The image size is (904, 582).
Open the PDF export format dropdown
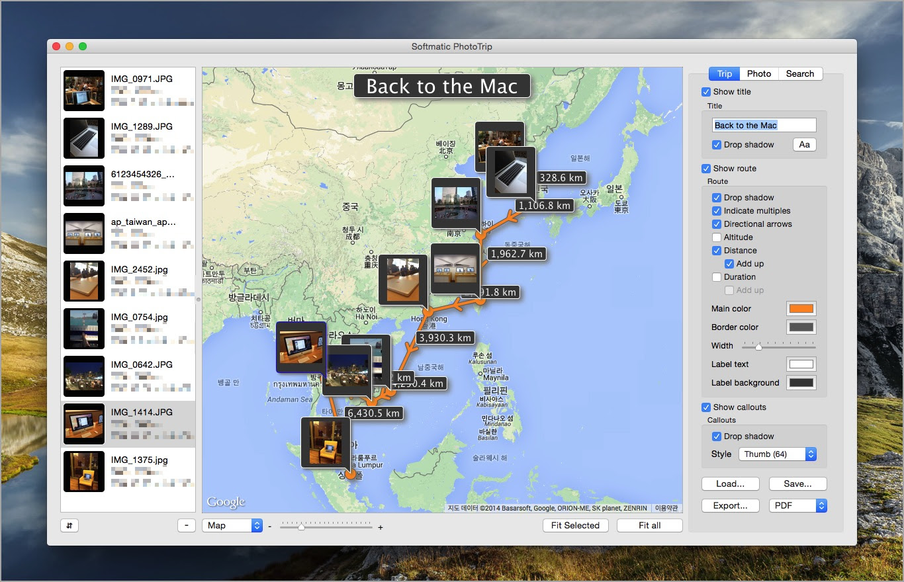[x=797, y=506]
